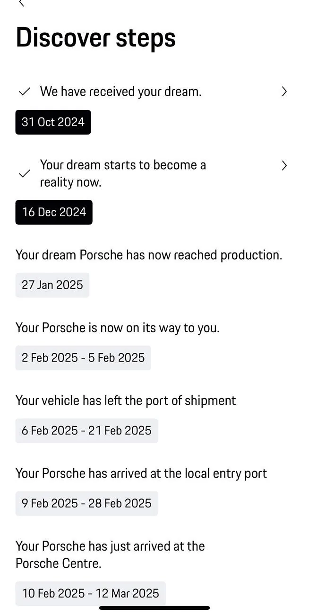Image resolution: width=309 pixels, height=616 pixels.
Task: Select the production reached step entry
Action: (x=148, y=254)
